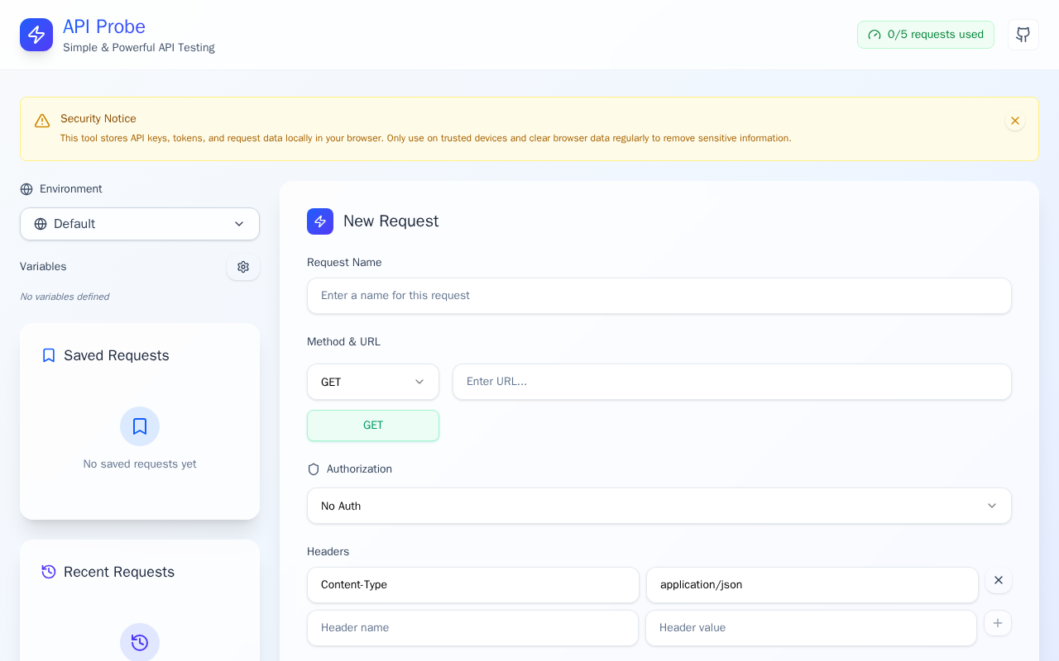The height and width of the screenshot is (661, 1059).
Task: Open the No Auth authorization dropdown
Action: pos(659,506)
